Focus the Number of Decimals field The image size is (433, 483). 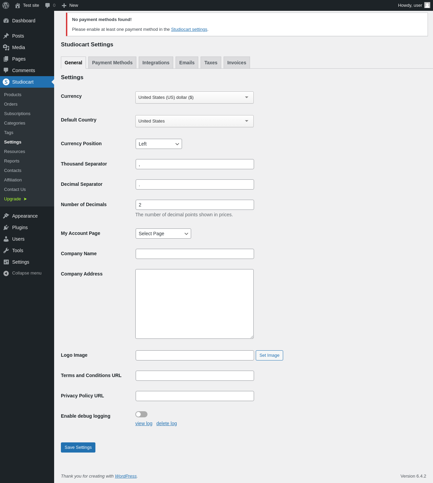(x=195, y=205)
